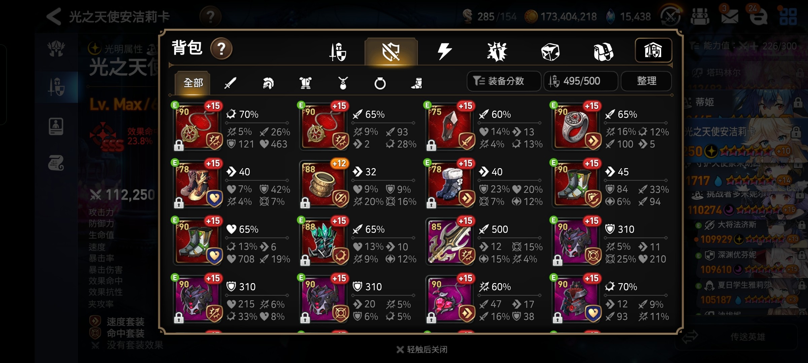Image resolution: width=808 pixels, height=363 pixels.
Task: Open the 能力值 sort filter on hero list
Action: click(x=742, y=46)
